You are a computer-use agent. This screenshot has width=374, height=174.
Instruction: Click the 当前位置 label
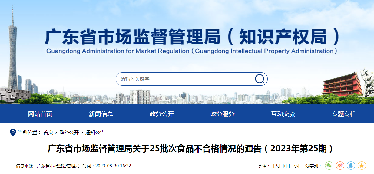[29, 132]
